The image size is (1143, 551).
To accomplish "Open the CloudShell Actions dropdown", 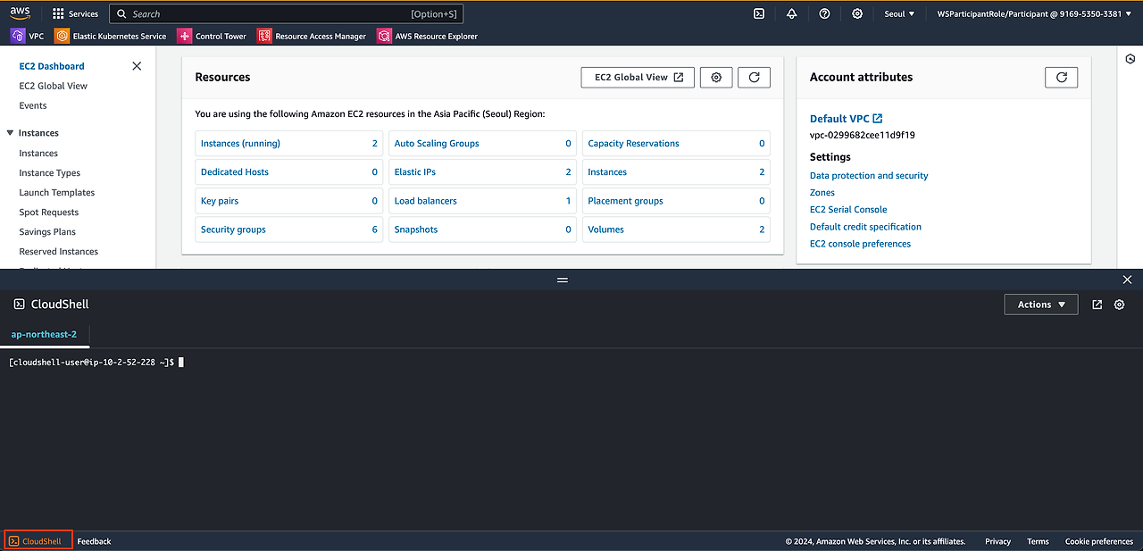I will [x=1041, y=305].
